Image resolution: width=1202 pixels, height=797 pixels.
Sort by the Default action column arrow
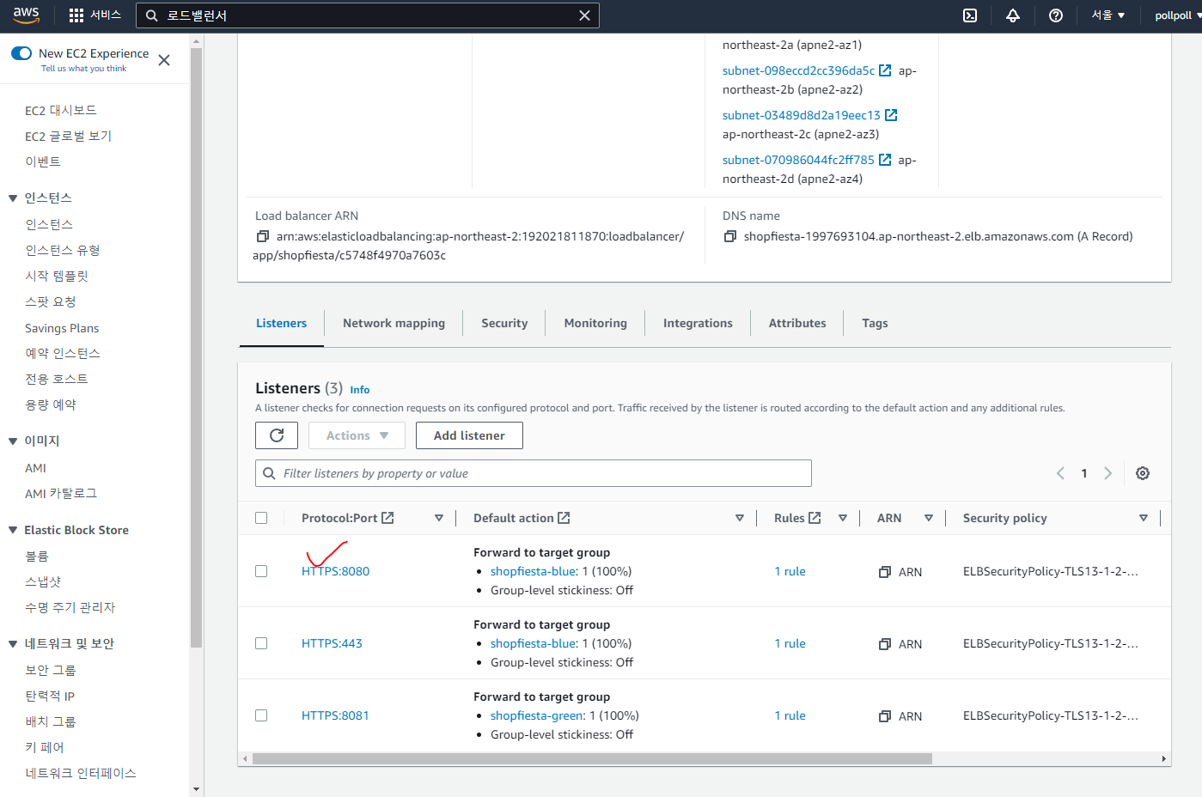(740, 518)
